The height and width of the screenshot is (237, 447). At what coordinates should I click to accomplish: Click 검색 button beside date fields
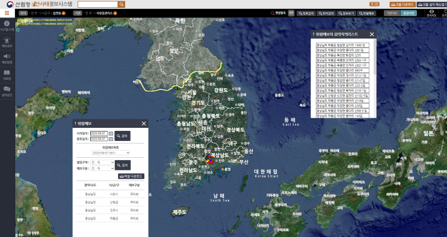123,136
